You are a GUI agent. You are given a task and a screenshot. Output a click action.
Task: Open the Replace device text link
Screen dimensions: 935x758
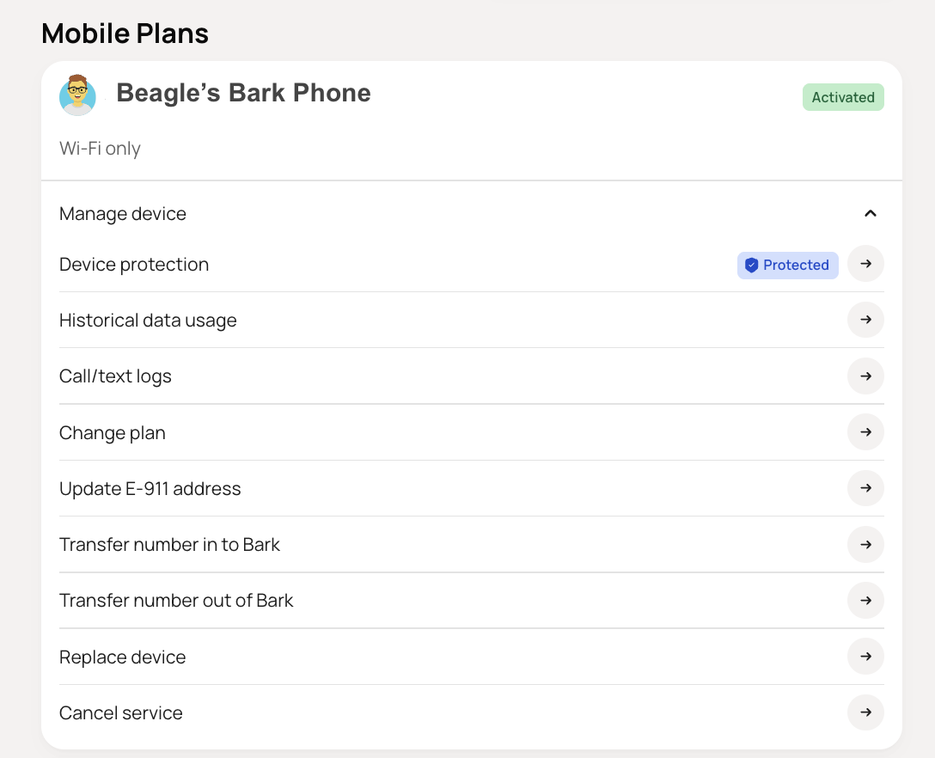122,657
